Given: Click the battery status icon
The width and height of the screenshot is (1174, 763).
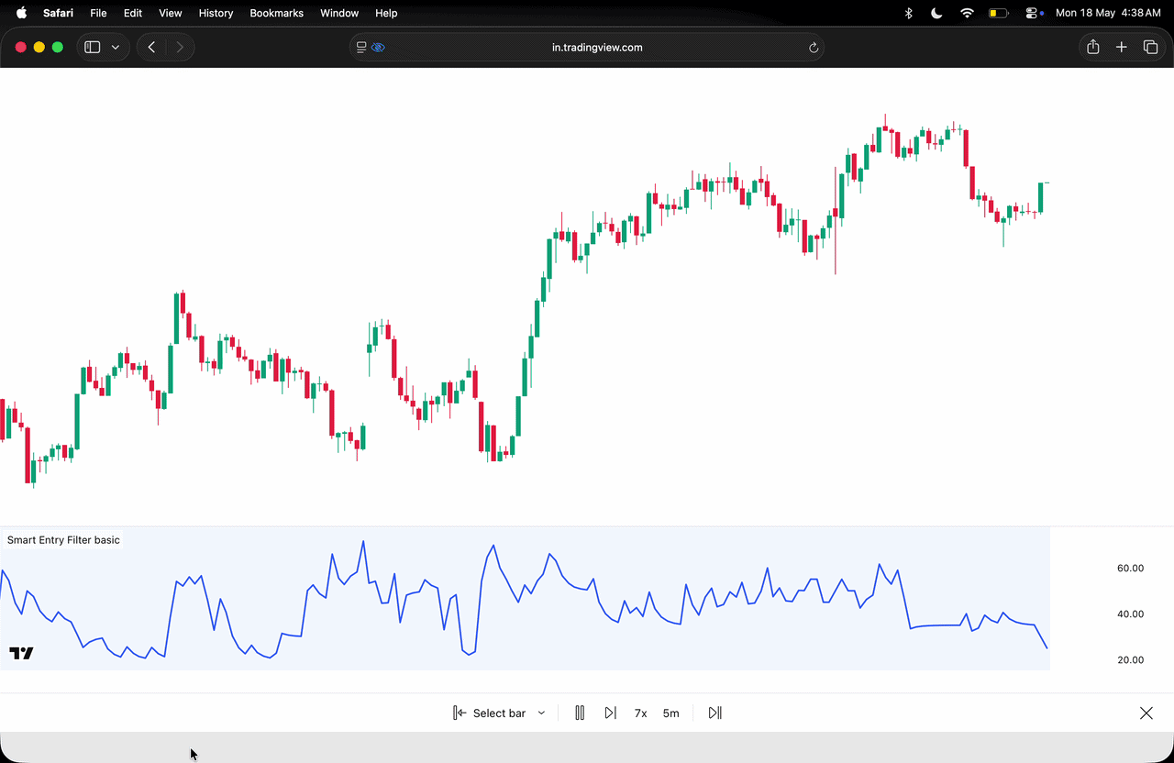Looking at the screenshot, I should tap(999, 13).
